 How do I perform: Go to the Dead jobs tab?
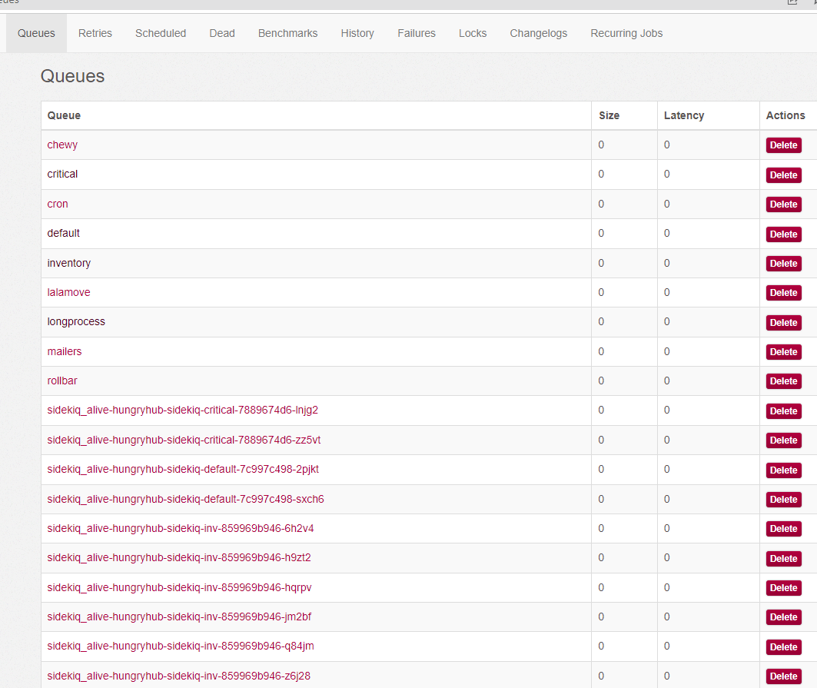(x=222, y=33)
